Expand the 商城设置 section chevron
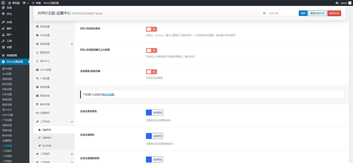The image size is (353, 163). 72,44
